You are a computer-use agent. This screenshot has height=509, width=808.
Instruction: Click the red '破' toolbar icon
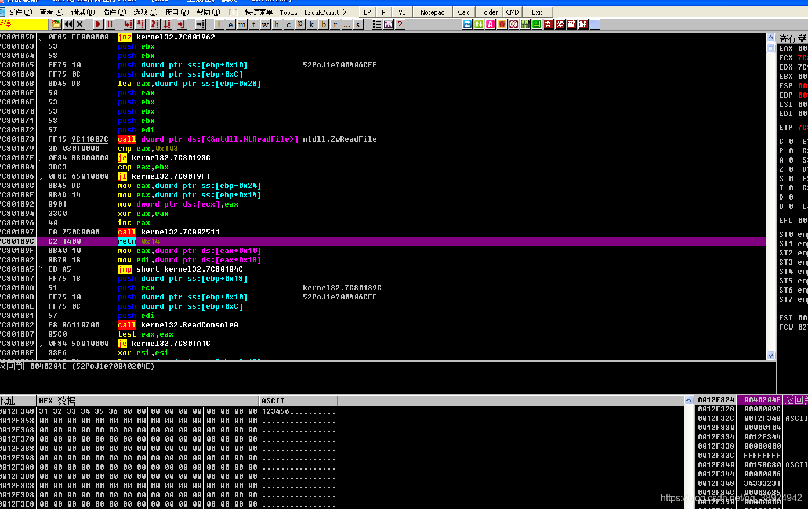[x=572, y=24]
